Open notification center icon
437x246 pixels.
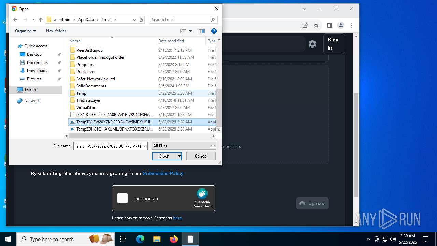pyautogui.click(x=426, y=239)
